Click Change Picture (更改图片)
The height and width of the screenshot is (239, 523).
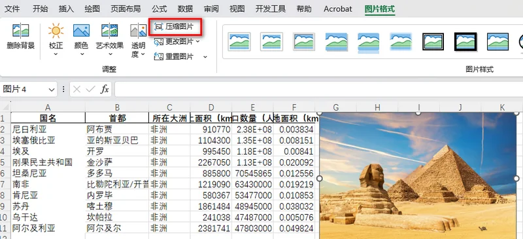(174, 42)
